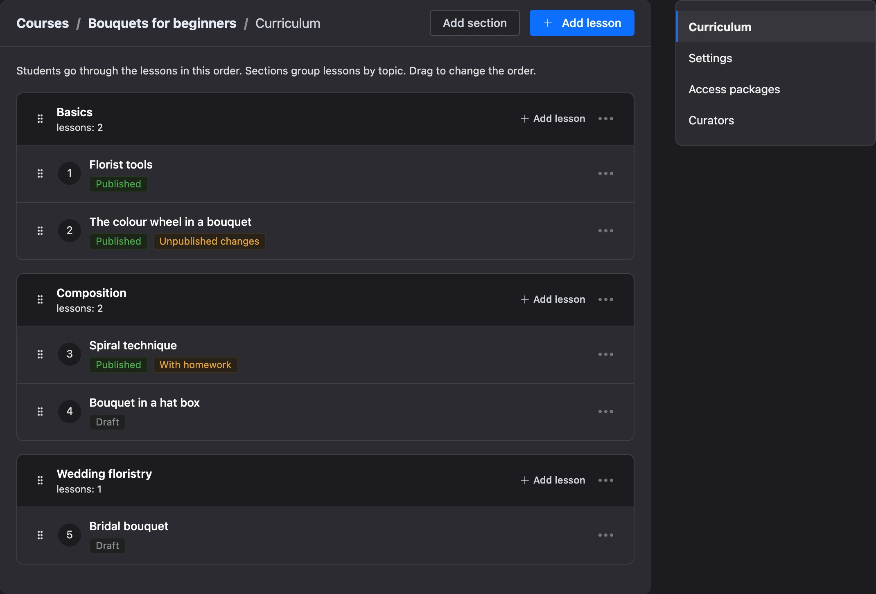
Task: Click drag handle for Spiral technique lesson
Action: (40, 354)
